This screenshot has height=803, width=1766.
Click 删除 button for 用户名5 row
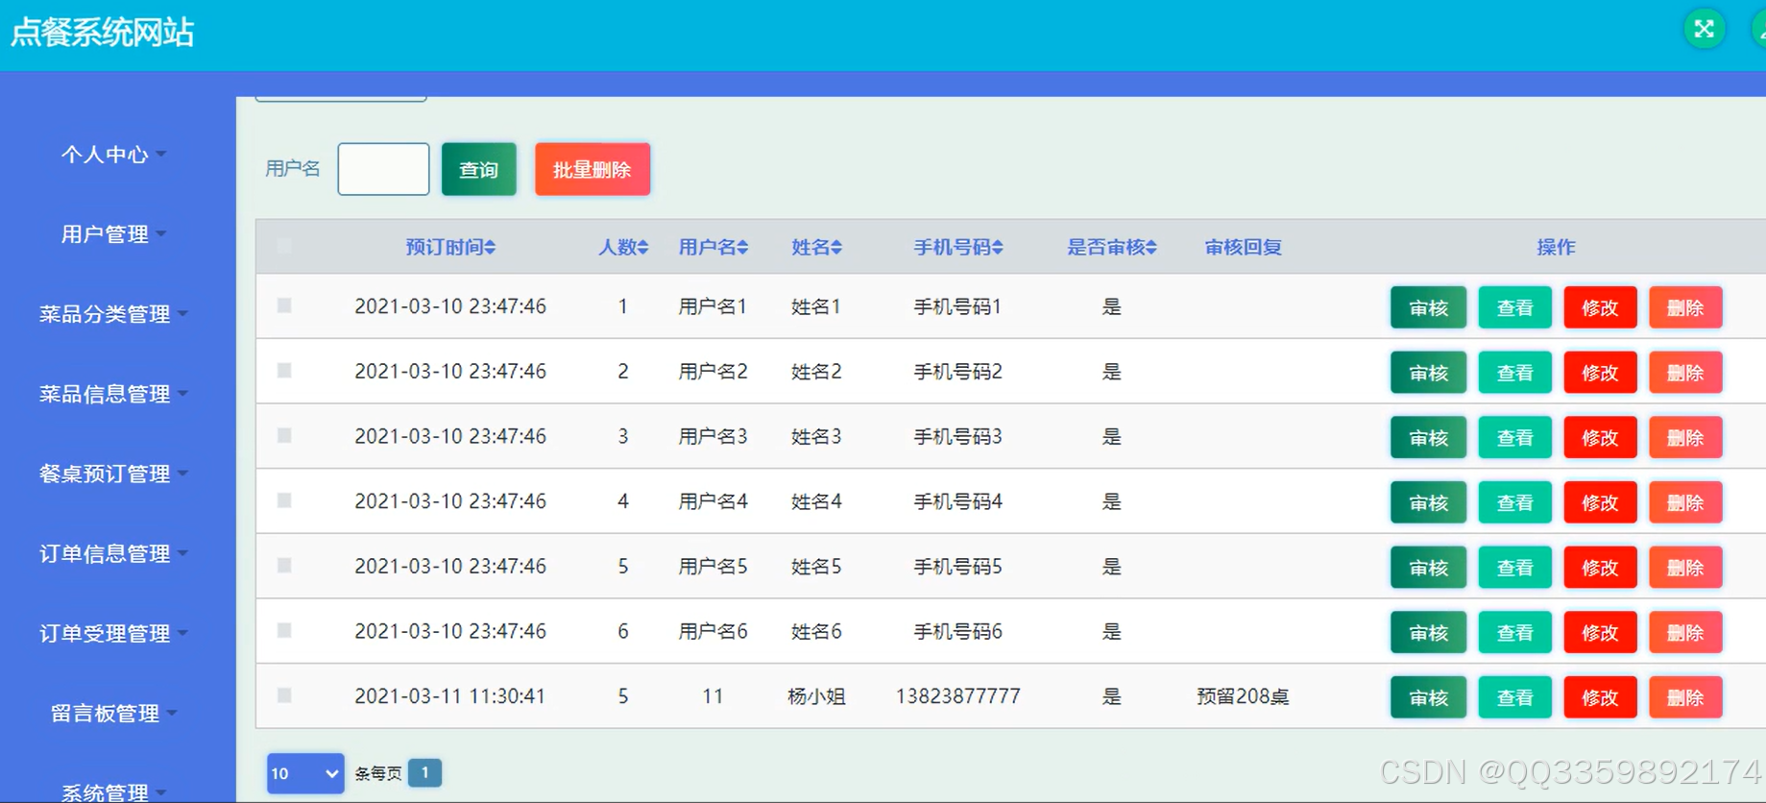pyautogui.click(x=1685, y=568)
